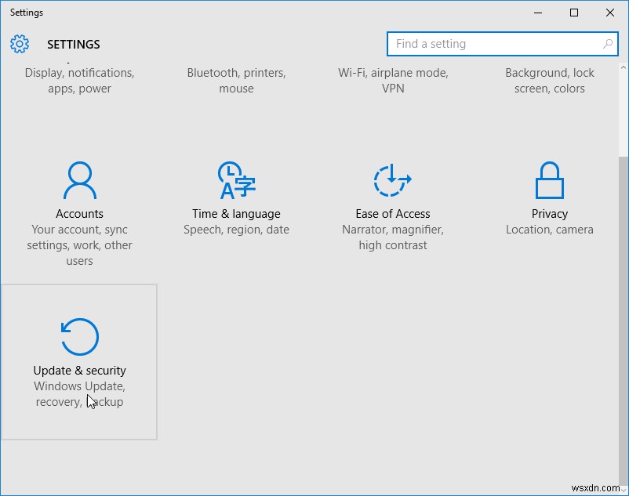Click the SETTINGS heading

tap(74, 45)
